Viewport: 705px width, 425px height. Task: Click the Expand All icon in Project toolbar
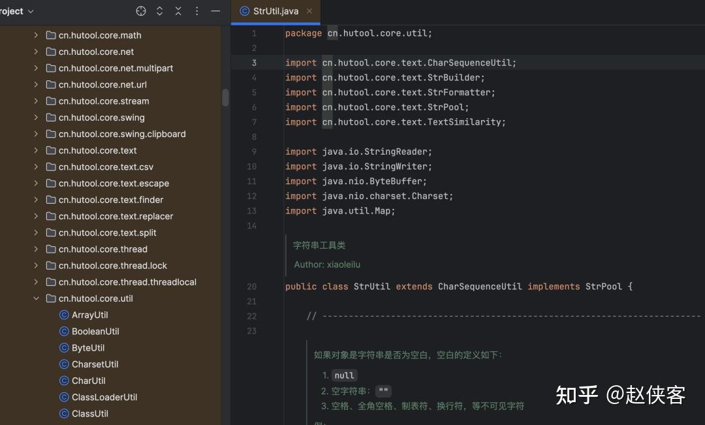click(159, 11)
